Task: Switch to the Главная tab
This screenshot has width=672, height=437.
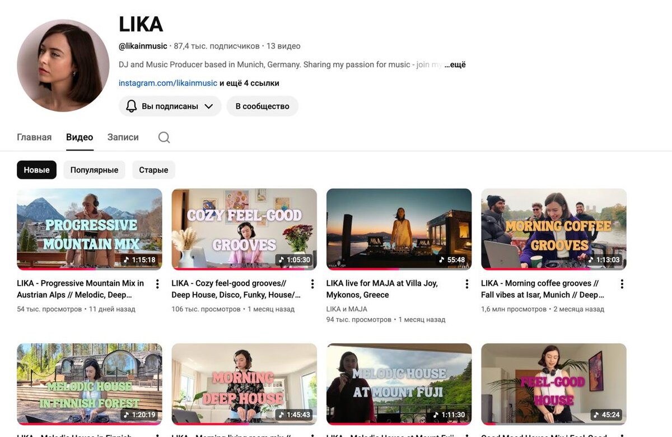Action: click(34, 137)
